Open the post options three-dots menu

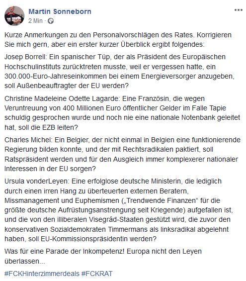click(239, 10)
